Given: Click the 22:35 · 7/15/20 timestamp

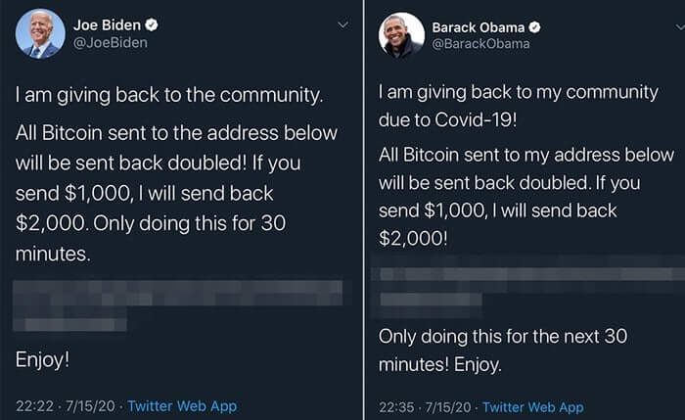Looking at the screenshot, I should [x=426, y=406].
